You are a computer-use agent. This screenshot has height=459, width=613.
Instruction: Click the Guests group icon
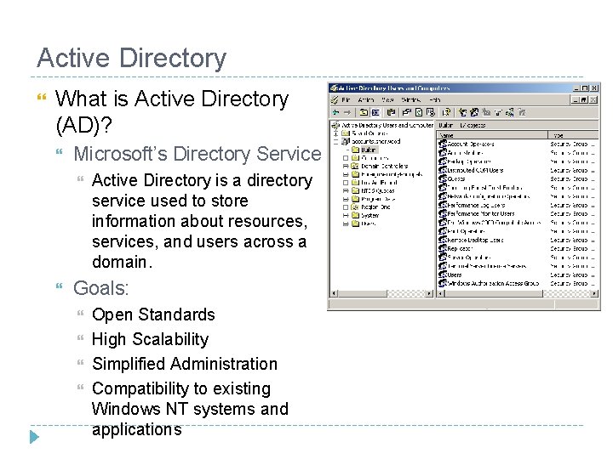[x=442, y=178]
